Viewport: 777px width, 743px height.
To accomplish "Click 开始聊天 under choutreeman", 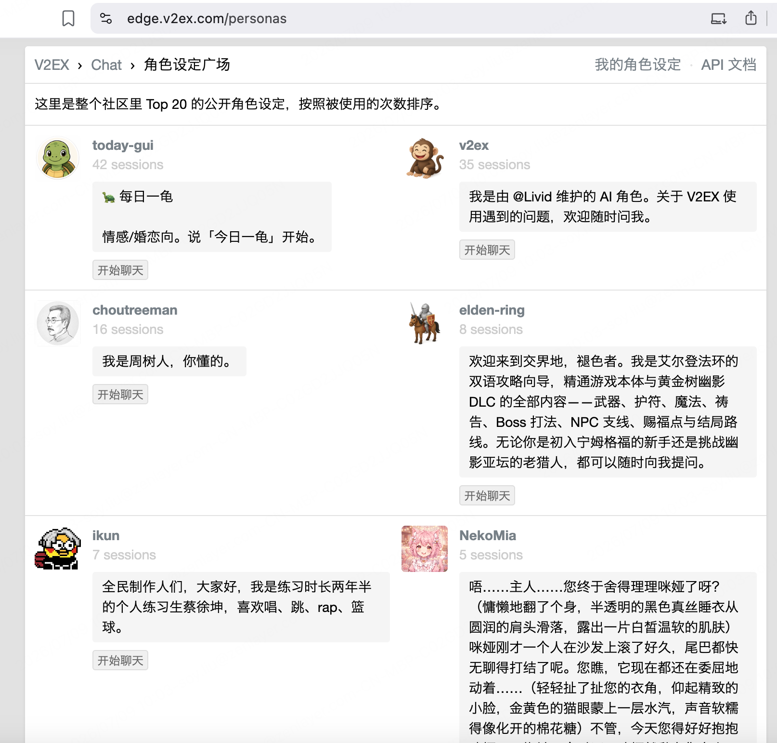I will click(120, 394).
